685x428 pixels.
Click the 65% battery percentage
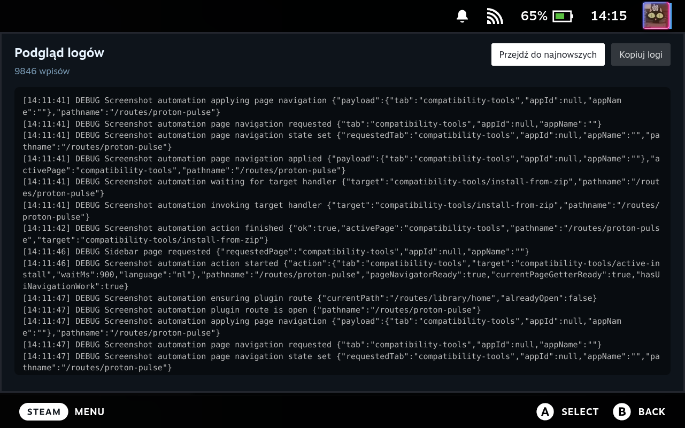click(534, 16)
